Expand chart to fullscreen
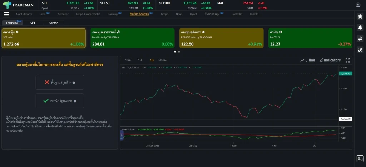The width and height of the screenshot is (366, 167). 347,60
